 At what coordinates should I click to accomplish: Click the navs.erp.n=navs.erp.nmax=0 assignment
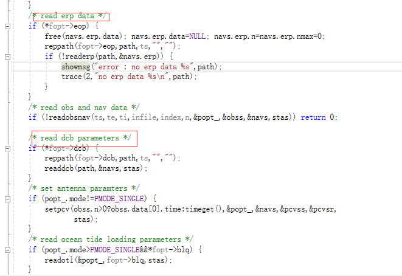(x=269, y=36)
